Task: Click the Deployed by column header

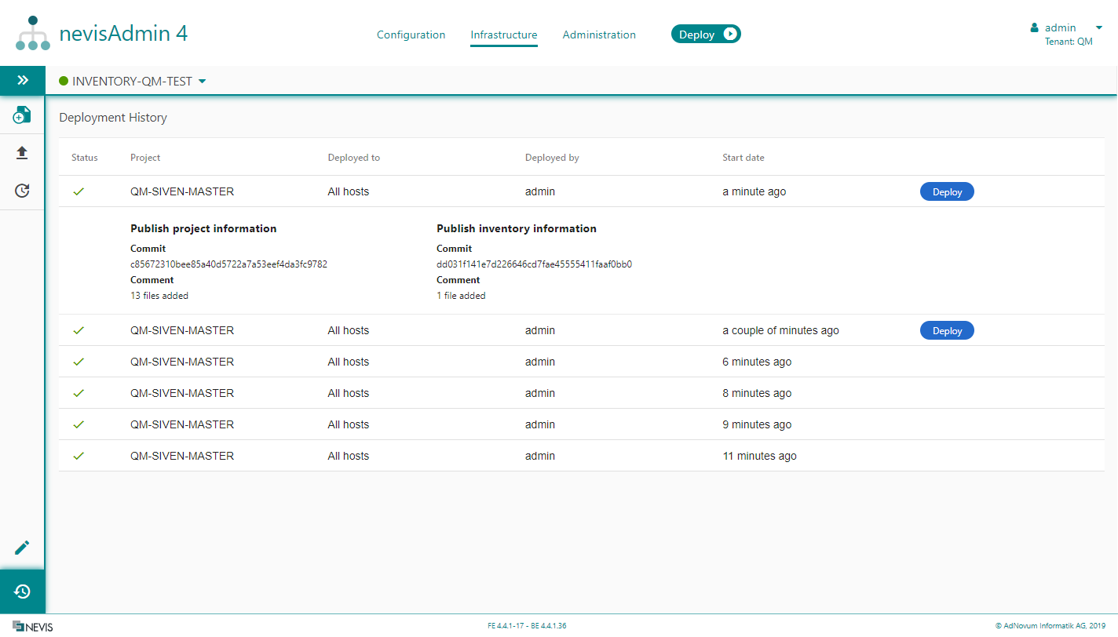Action: pos(552,158)
